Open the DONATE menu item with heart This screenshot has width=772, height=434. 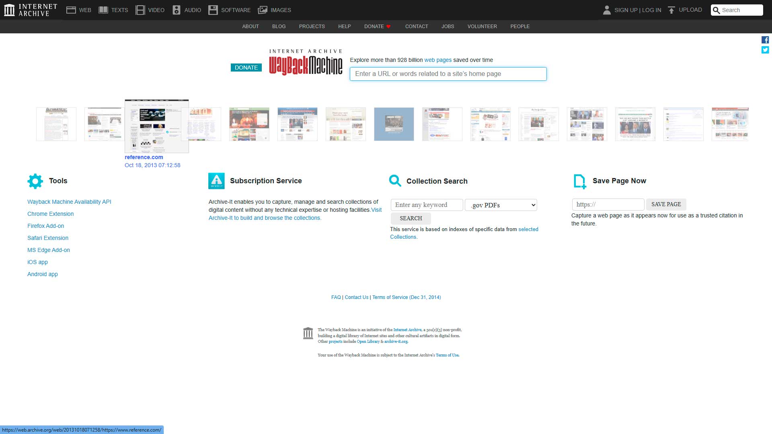(378, 27)
